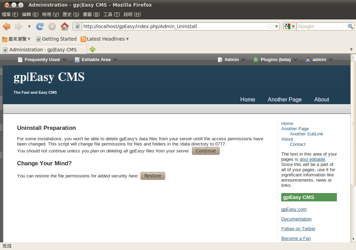Open the Getting Started bookmark
Screen dimensions: 356x250
pyautogui.click(x=56, y=39)
